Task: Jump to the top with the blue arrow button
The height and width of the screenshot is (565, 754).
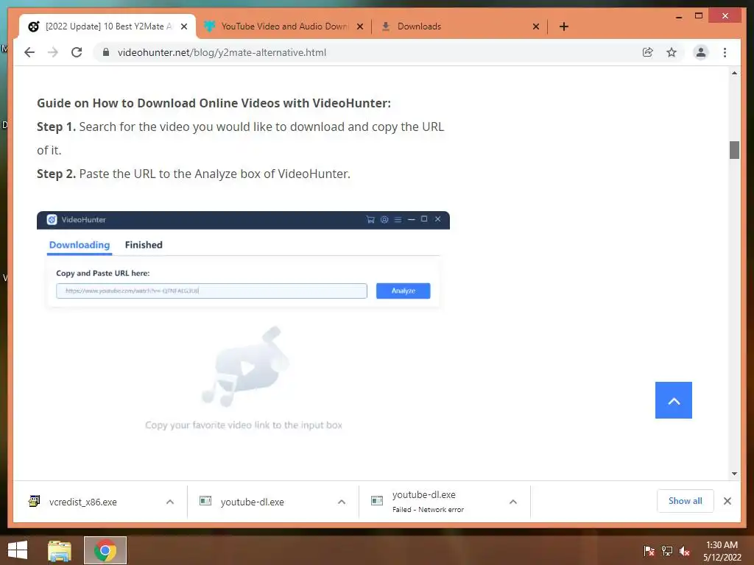Action: click(673, 400)
